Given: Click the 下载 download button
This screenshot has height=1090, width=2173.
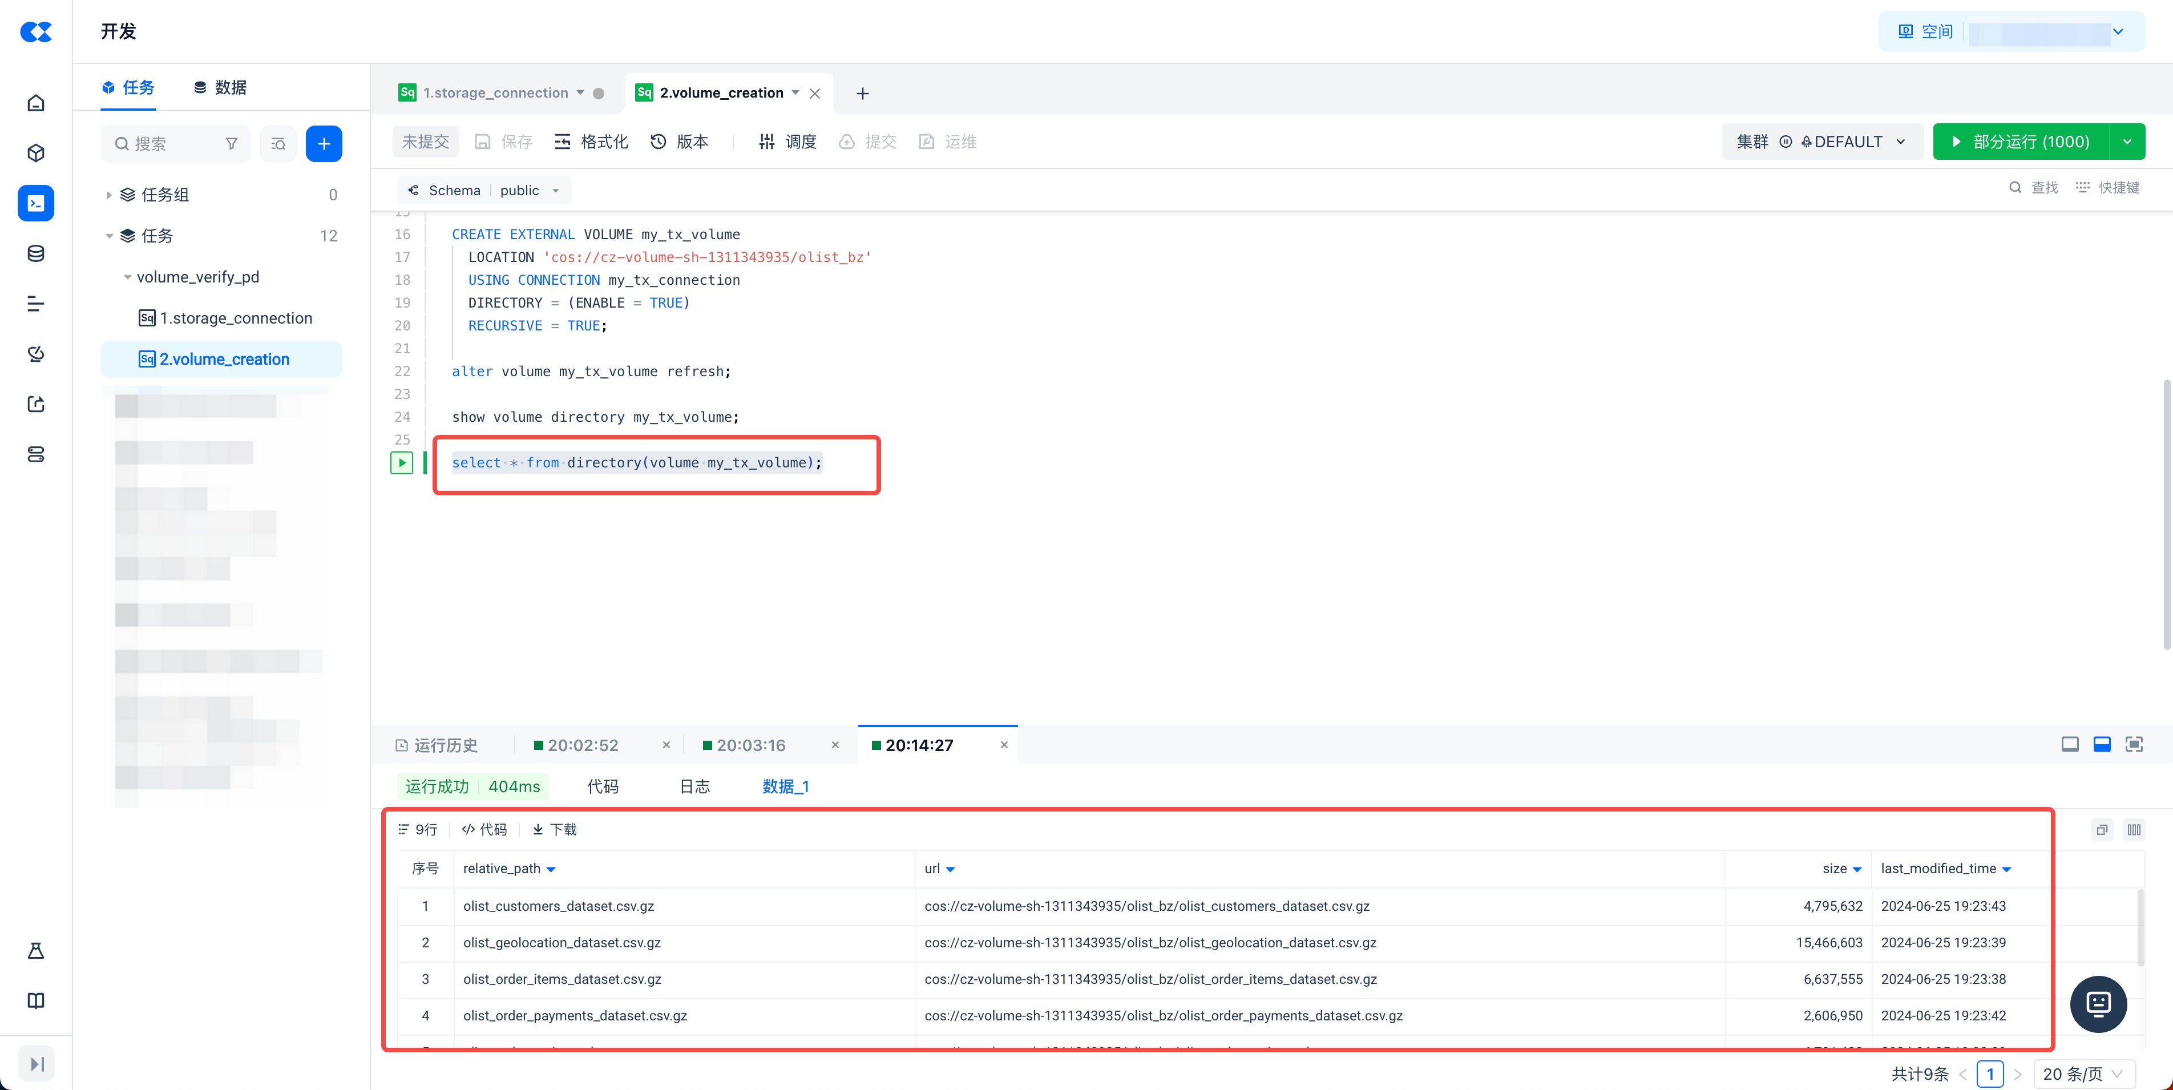Looking at the screenshot, I should tap(555, 829).
